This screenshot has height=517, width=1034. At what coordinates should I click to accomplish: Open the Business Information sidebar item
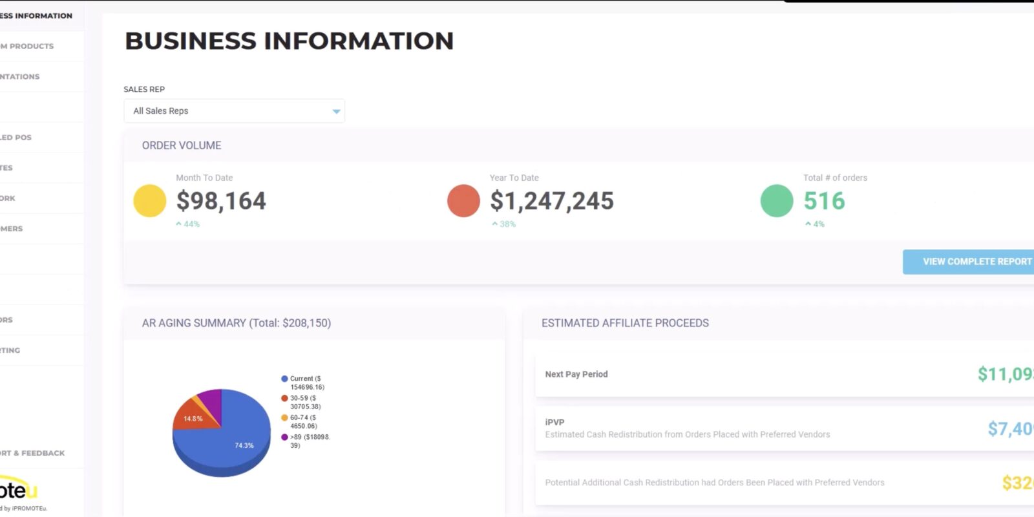tap(36, 16)
